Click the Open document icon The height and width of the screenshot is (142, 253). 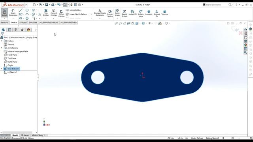40,5
